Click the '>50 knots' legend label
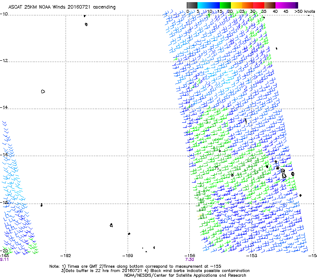Viewport: 317px width, 278px height. (305, 12)
